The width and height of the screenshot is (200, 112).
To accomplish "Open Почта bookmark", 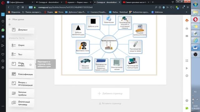I will 59,12.
